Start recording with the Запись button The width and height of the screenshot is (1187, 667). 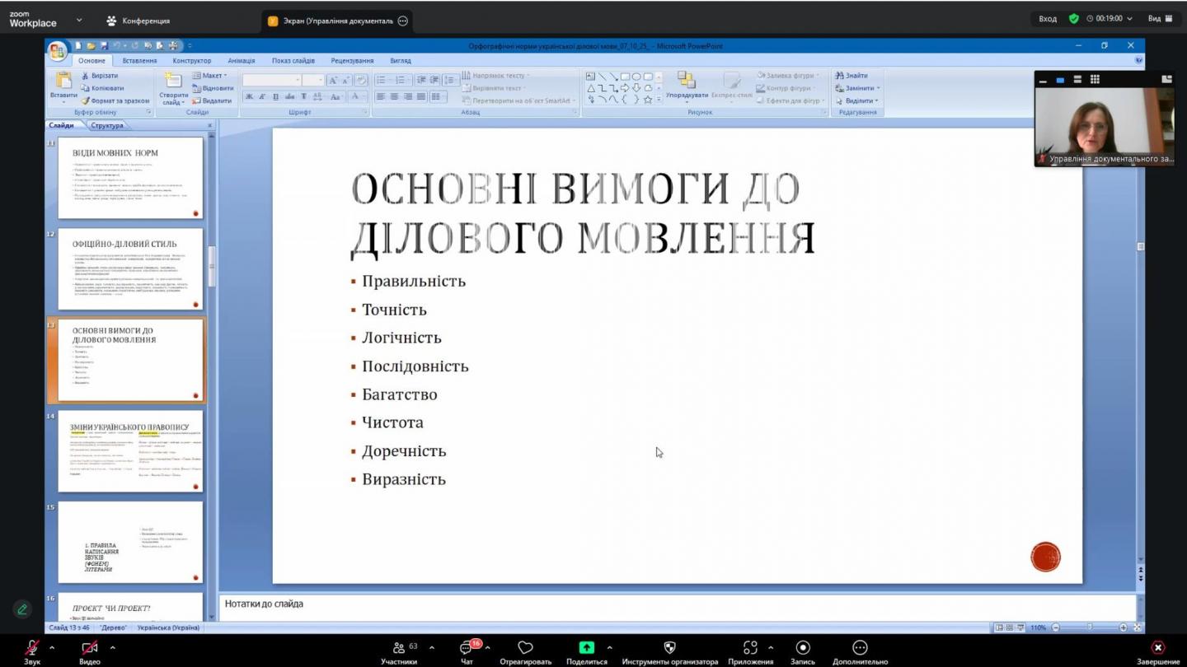[802, 648]
